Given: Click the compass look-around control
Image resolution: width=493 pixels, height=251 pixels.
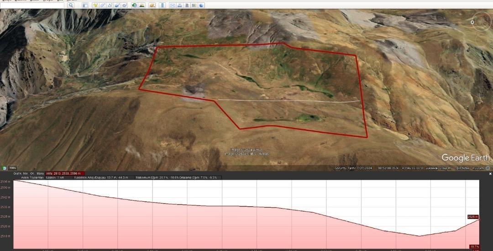Looking at the screenshot, I should pos(480,22).
